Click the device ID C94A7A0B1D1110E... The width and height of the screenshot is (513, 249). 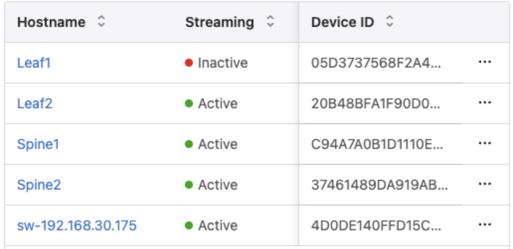377,144
